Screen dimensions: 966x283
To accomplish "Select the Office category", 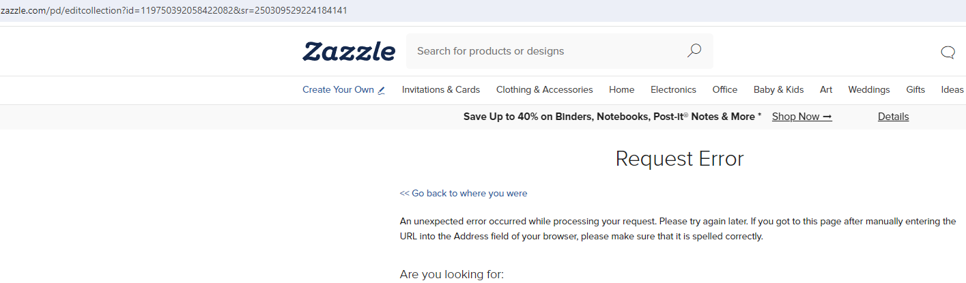I will (725, 89).
